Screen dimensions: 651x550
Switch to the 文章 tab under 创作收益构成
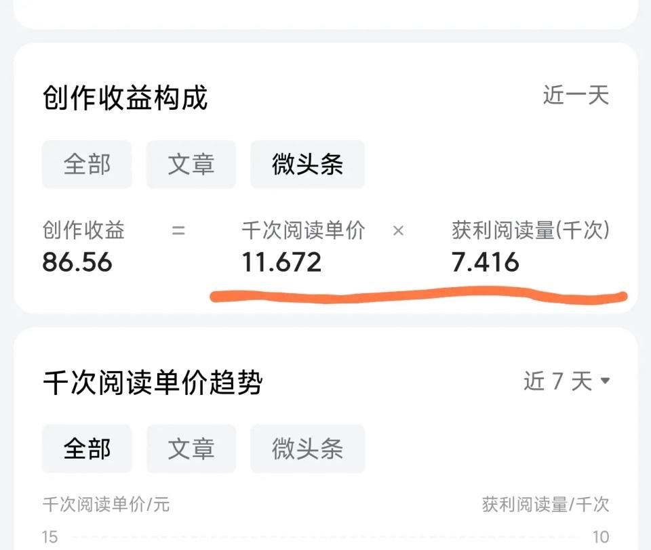point(191,164)
